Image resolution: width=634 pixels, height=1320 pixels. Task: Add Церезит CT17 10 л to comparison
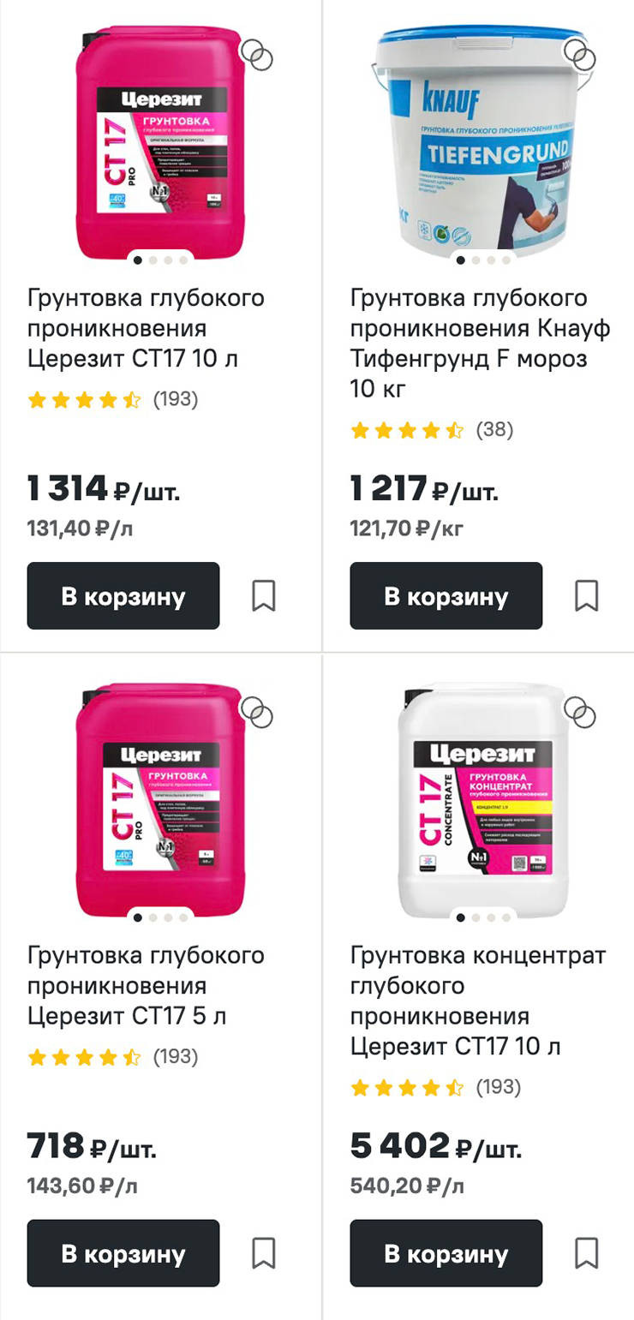[255, 54]
